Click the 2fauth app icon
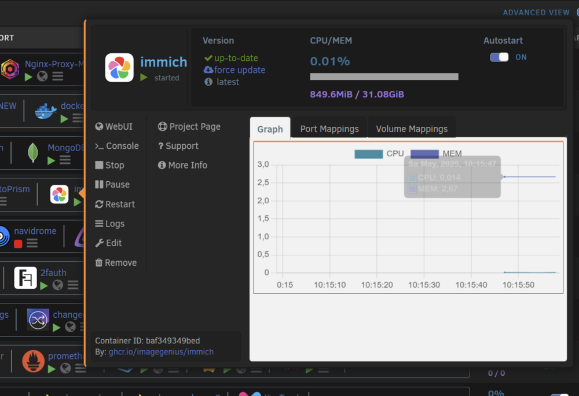579x396 pixels. pyautogui.click(x=25, y=277)
